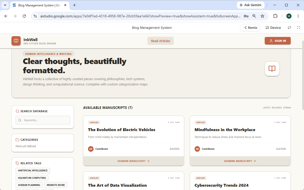Image resolution: width=304 pixels, height=190 pixels.
Task: Click the CO avatar on Mindfulness card
Action: (x=197, y=149)
